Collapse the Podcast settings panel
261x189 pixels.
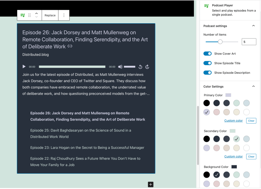click(253, 26)
